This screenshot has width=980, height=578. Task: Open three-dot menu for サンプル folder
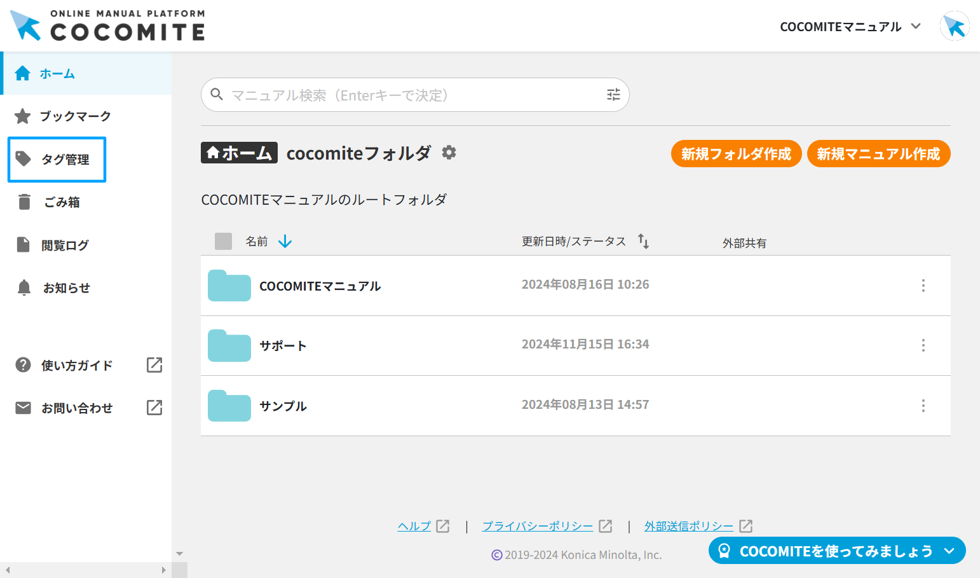tap(923, 406)
